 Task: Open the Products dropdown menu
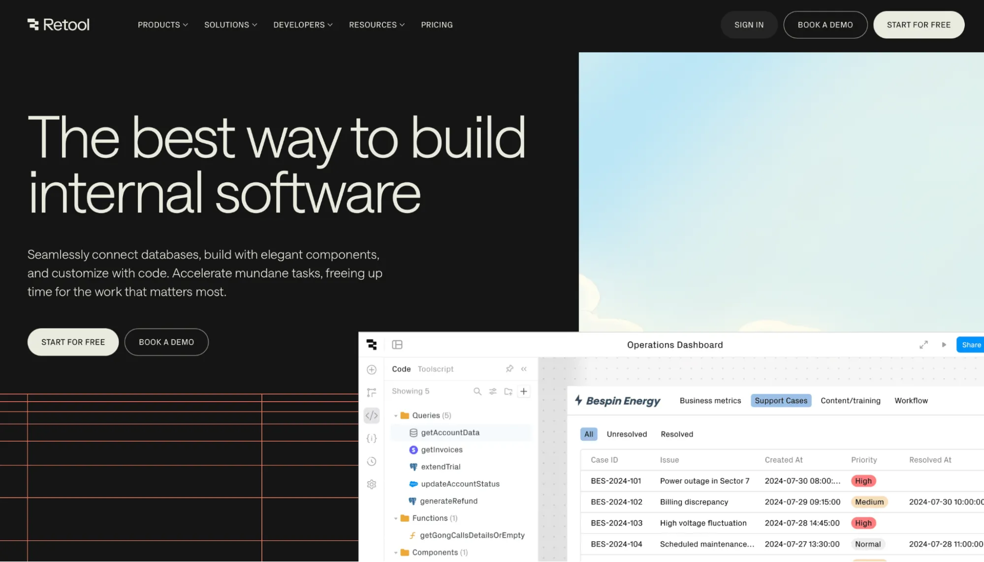[x=163, y=25]
